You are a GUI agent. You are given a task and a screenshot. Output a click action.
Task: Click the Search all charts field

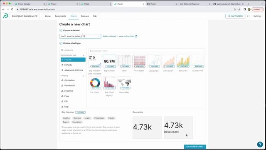[x=146, y=51]
